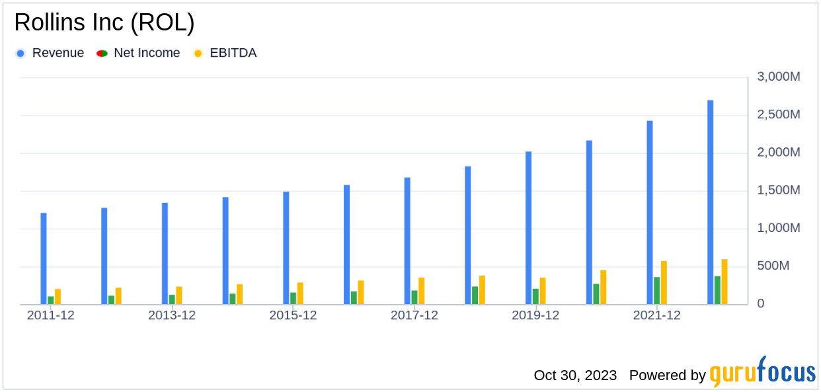Click the 2011-12 x-axis label

pyautogui.click(x=50, y=316)
